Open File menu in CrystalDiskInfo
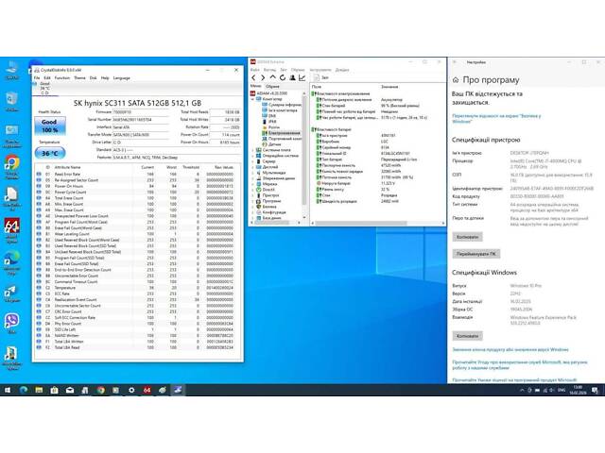 click(37, 77)
